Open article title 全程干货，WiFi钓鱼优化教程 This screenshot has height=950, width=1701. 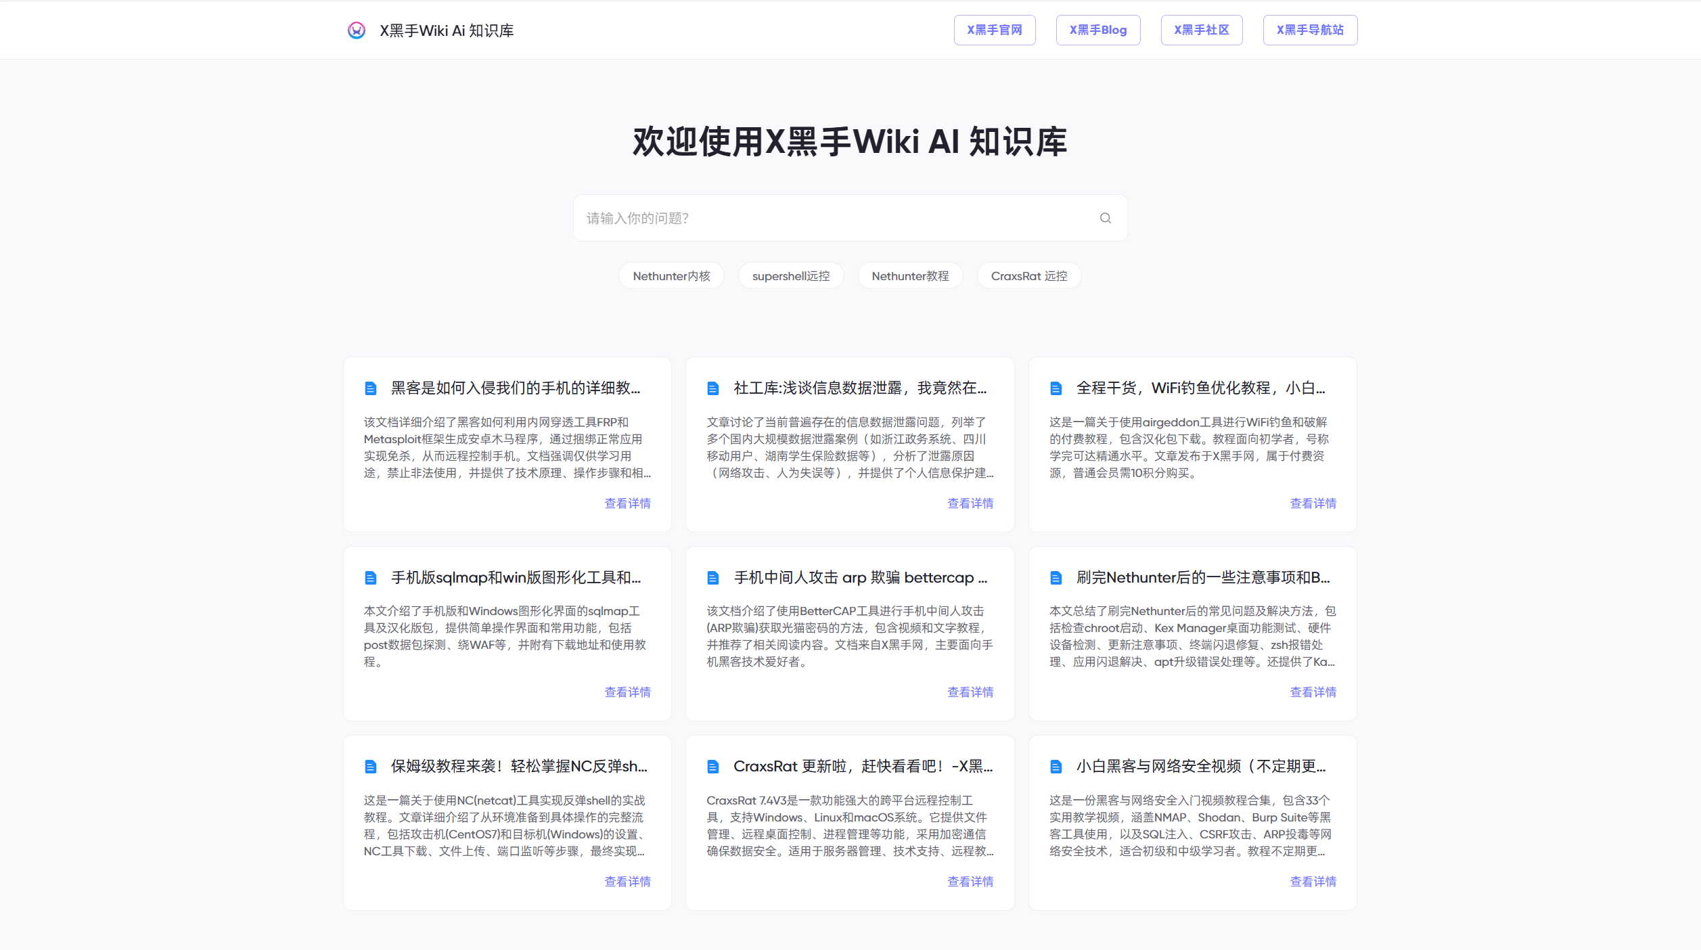[x=1201, y=388]
